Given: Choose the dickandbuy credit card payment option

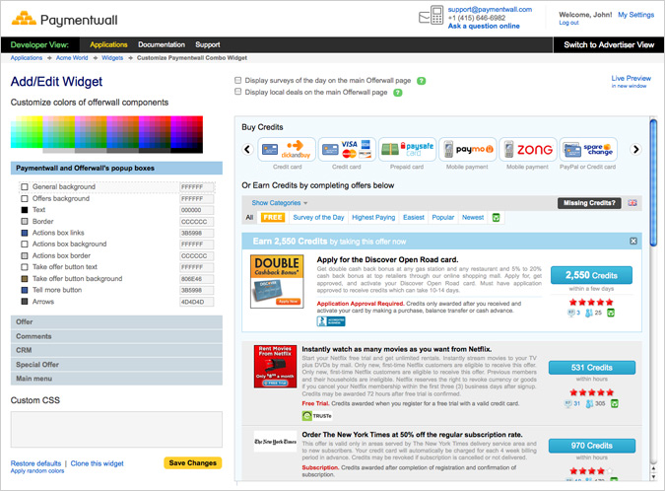Looking at the screenshot, I should point(287,150).
